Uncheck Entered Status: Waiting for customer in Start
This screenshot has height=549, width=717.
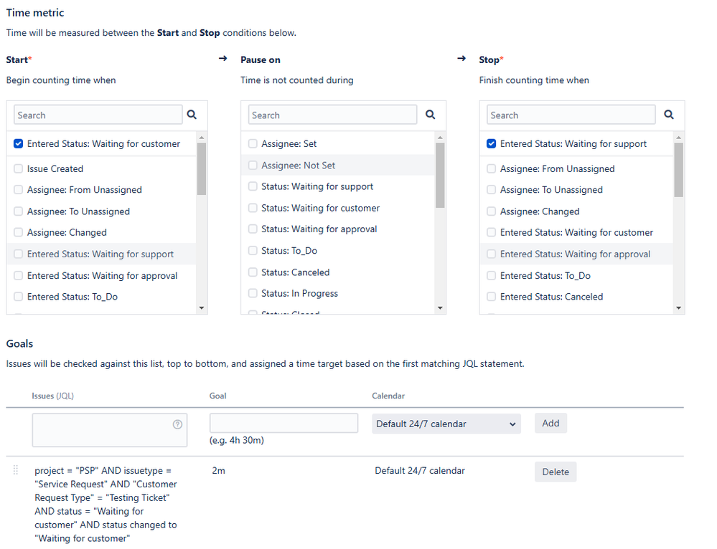pos(19,144)
